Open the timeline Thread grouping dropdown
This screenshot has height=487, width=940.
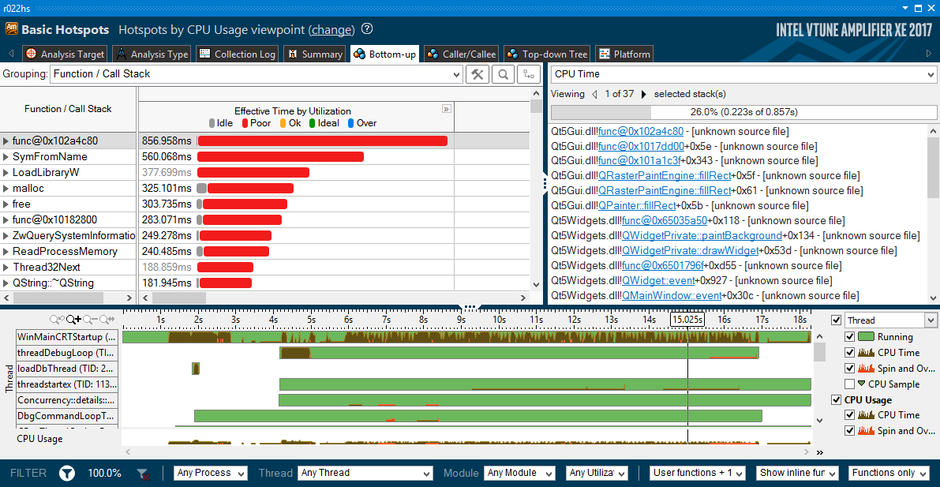890,320
